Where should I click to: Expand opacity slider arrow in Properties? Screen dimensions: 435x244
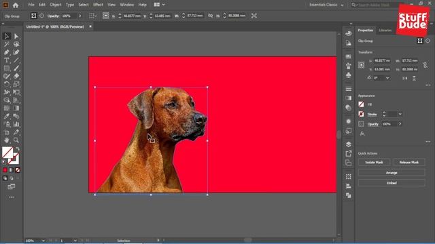400,124
